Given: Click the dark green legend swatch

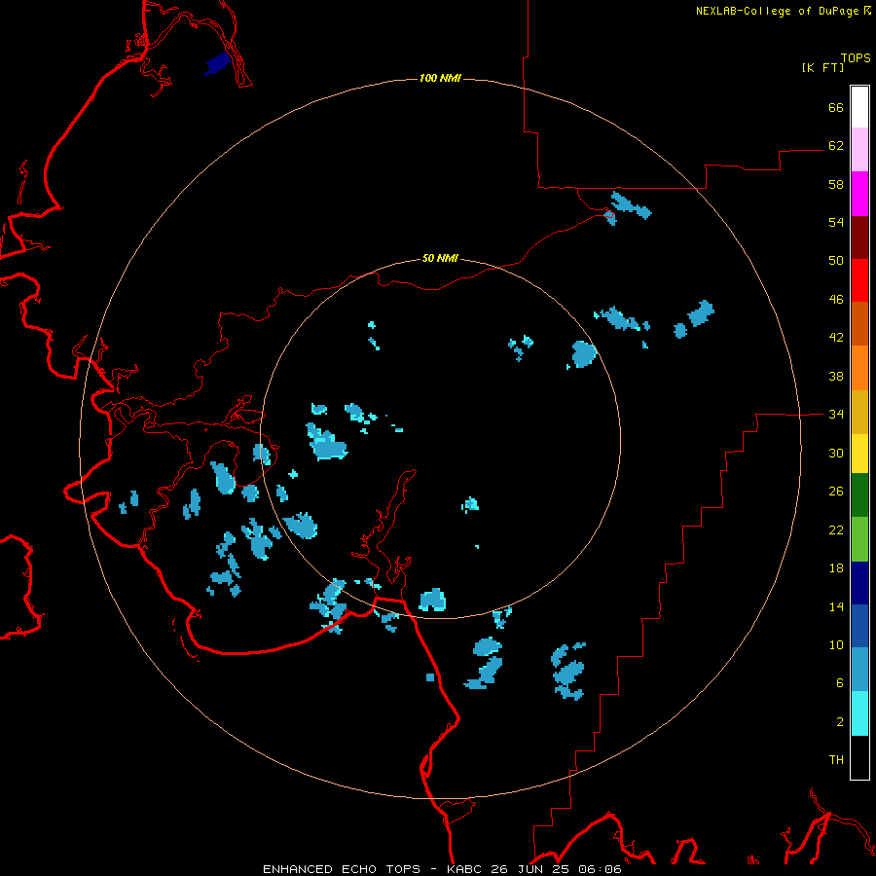Looking at the screenshot, I should pos(859,495).
